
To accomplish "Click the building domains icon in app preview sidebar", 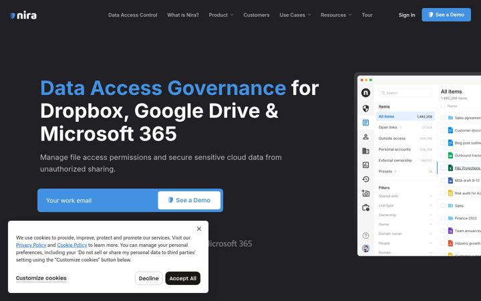I will tap(365, 150).
